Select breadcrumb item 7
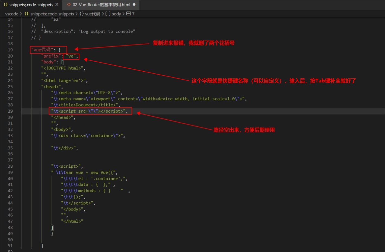Image resolution: width=385 pixels, height=252 pixels. [x=133, y=14]
